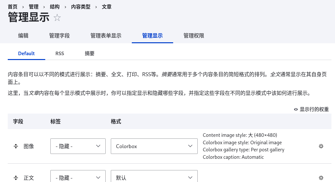Switch to the RSS display mode
Screen dimensions: 335x182
tap(60, 54)
